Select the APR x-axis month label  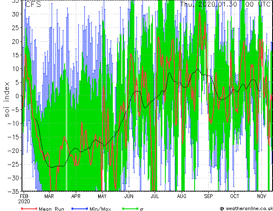point(76,196)
